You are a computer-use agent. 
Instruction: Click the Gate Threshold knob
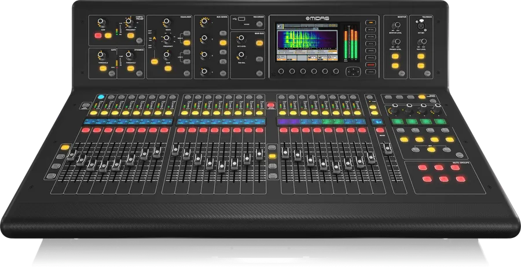(102, 55)
